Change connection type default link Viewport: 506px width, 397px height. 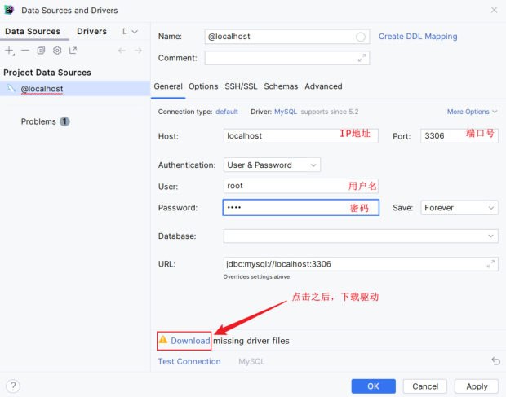pyautogui.click(x=227, y=112)
